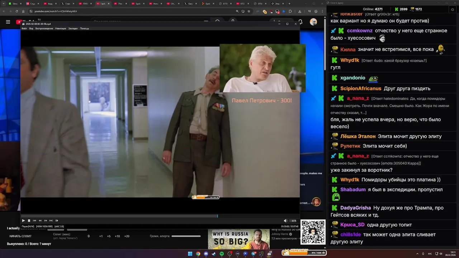Click the frame-step button in media player

[57, 221]
